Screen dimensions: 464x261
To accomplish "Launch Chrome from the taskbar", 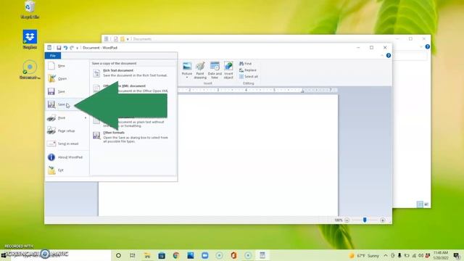I will point(175,255).
